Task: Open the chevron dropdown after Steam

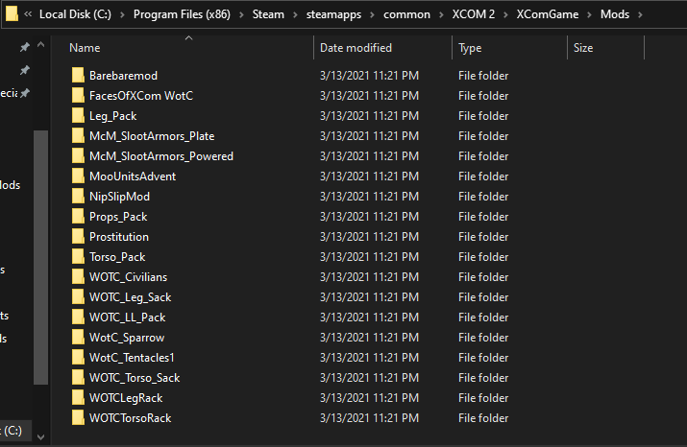Action: pos(295,14)
